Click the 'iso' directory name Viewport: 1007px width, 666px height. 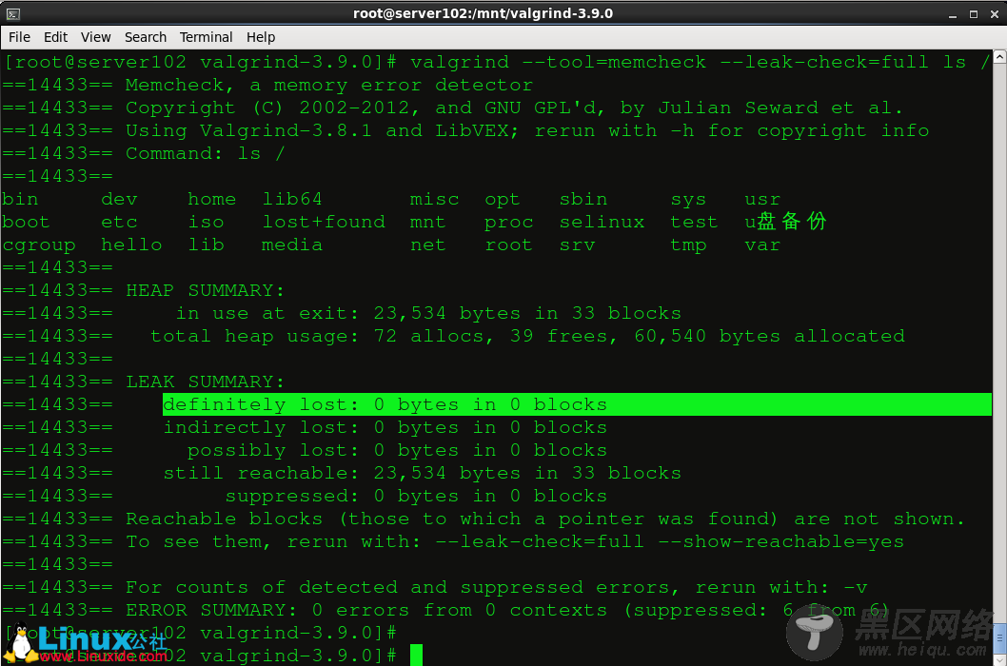click(x=207, y=223)
